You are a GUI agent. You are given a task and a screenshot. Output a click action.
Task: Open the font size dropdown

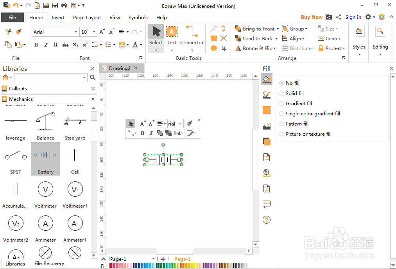click(x=94, y=32)
